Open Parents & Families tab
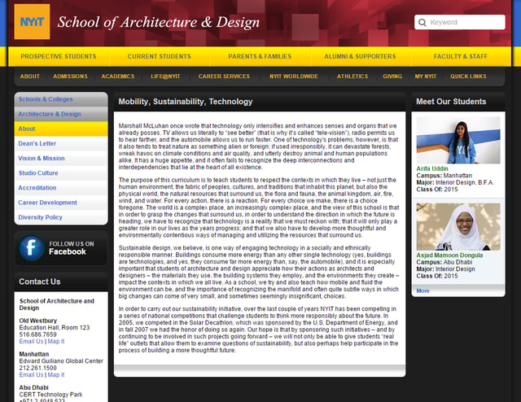Screen dimensions: 521x402 [260, 56]
